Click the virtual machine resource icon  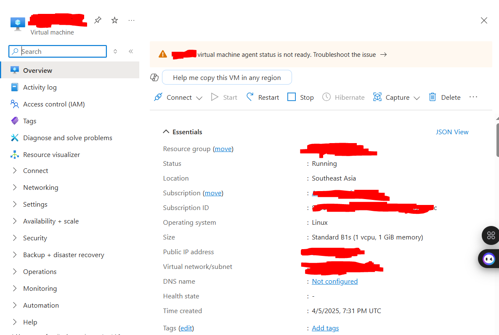[18, 24]
